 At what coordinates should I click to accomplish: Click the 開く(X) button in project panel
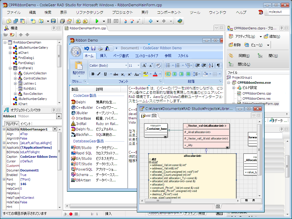coord(268,56)
